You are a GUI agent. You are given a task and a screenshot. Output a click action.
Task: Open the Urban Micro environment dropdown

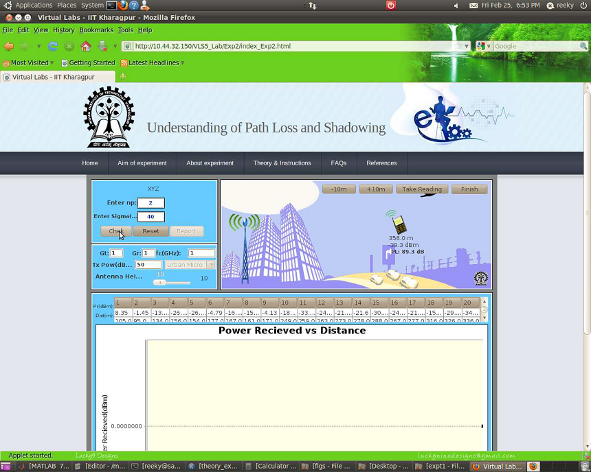[x=190, y=264]
